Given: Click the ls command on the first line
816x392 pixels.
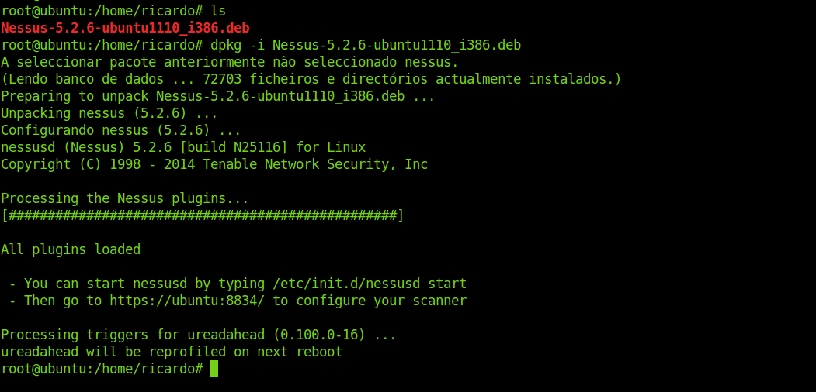Looking at the screenshot, I should [218, 11].
